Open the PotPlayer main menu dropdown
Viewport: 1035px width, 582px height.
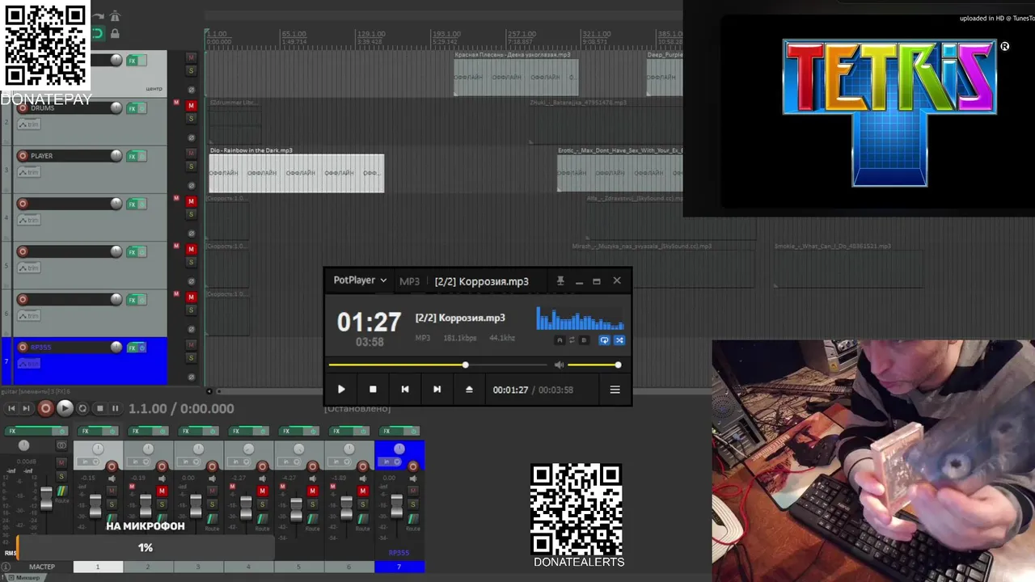[360, 280]
